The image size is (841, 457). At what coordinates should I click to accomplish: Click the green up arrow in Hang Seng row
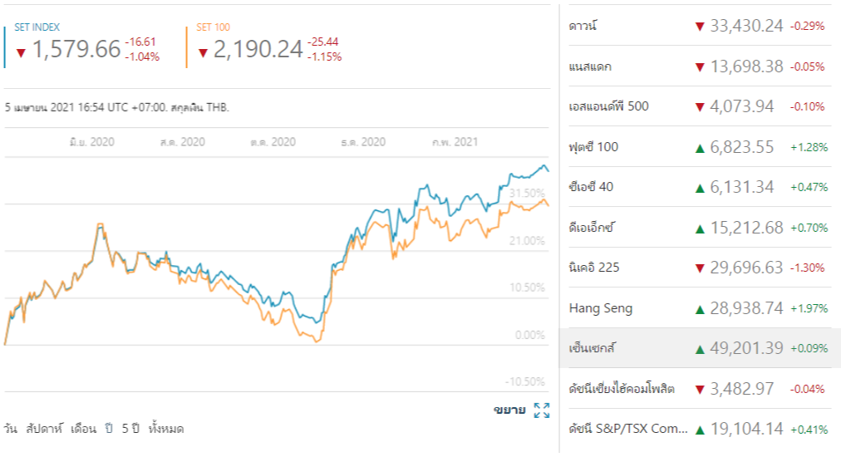[x=699, y=309]
